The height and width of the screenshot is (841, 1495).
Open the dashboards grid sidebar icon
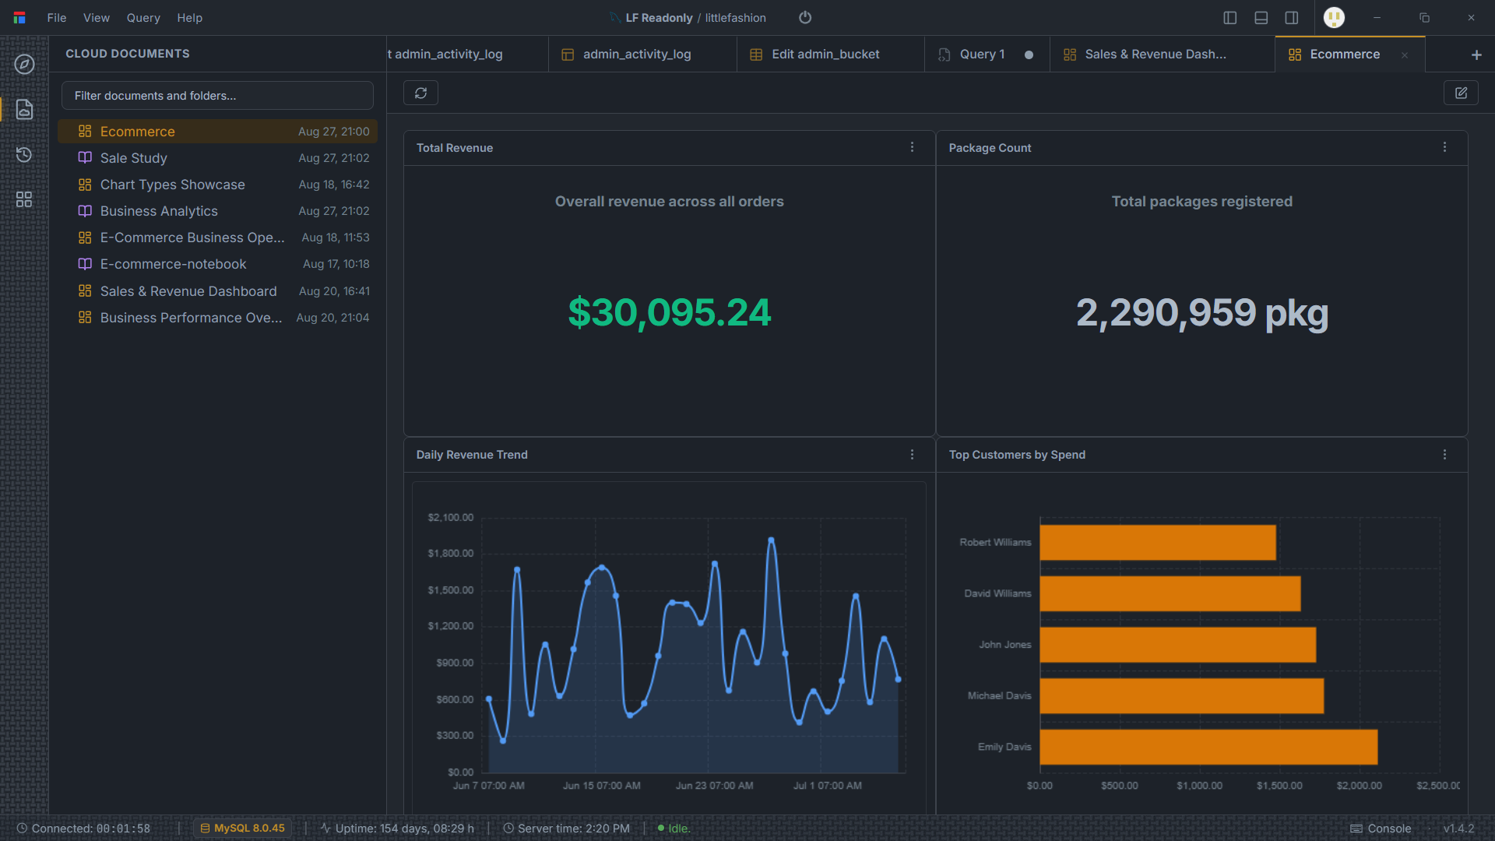24,199
